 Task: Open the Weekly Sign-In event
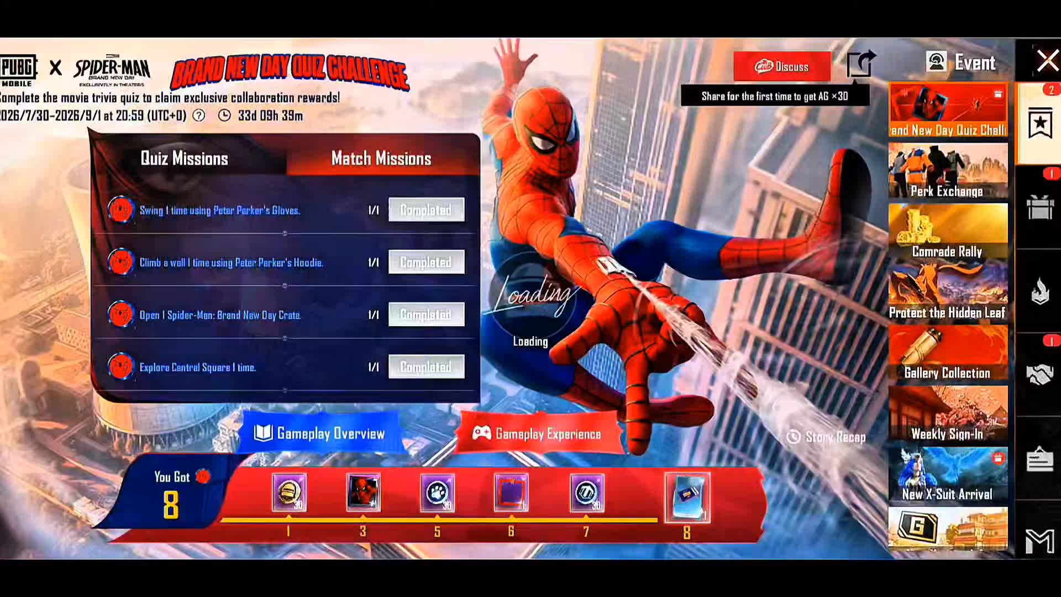(x=948, y=413)
